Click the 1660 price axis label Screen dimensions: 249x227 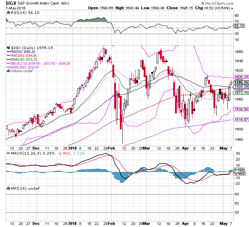click(x=239, y=52)
